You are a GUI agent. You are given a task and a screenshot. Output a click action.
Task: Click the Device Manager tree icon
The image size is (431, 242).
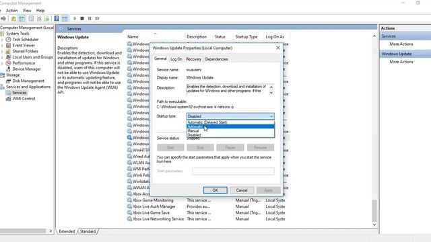(x=9, y=69)
